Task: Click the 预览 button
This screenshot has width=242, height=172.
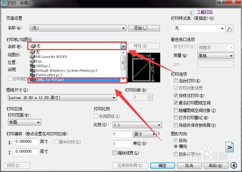Action: click(x=17, y=165)
